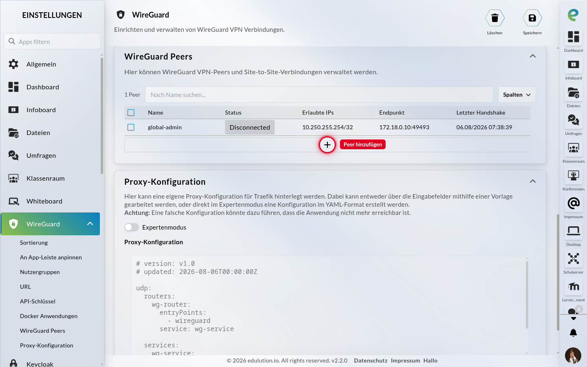Select Klassenraum settings in the left sidebar

[50, 178]
